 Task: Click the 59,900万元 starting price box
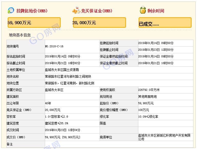pyautogui.click(x=34, y=23)
